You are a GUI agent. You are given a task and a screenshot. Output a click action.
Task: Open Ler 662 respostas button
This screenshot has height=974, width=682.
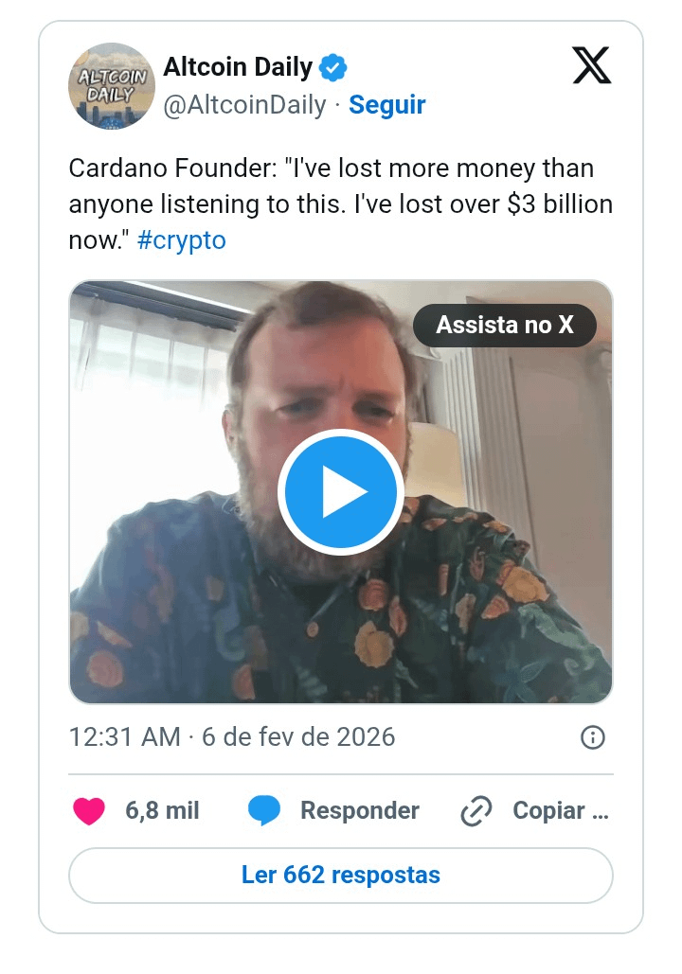(x=341, y=875)
